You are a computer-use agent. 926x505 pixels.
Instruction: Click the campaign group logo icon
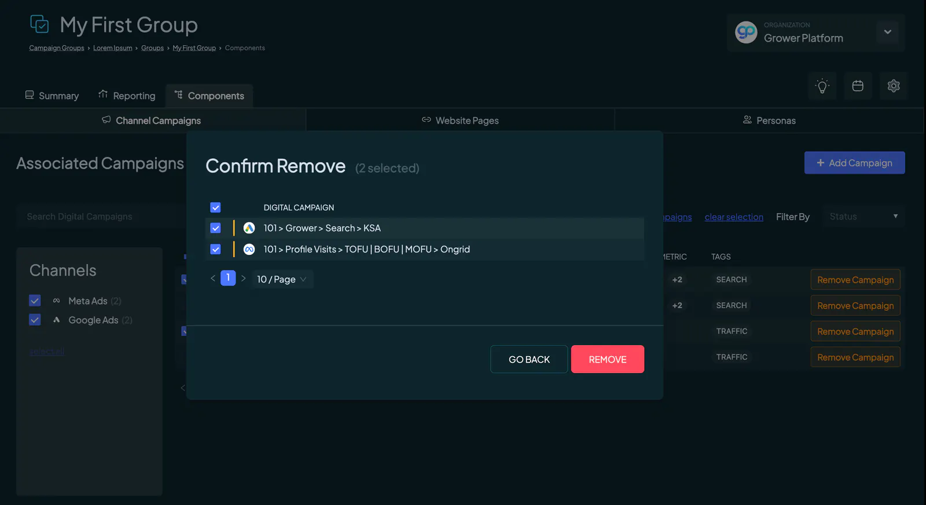pyautogui.click(x=39, y=24)
